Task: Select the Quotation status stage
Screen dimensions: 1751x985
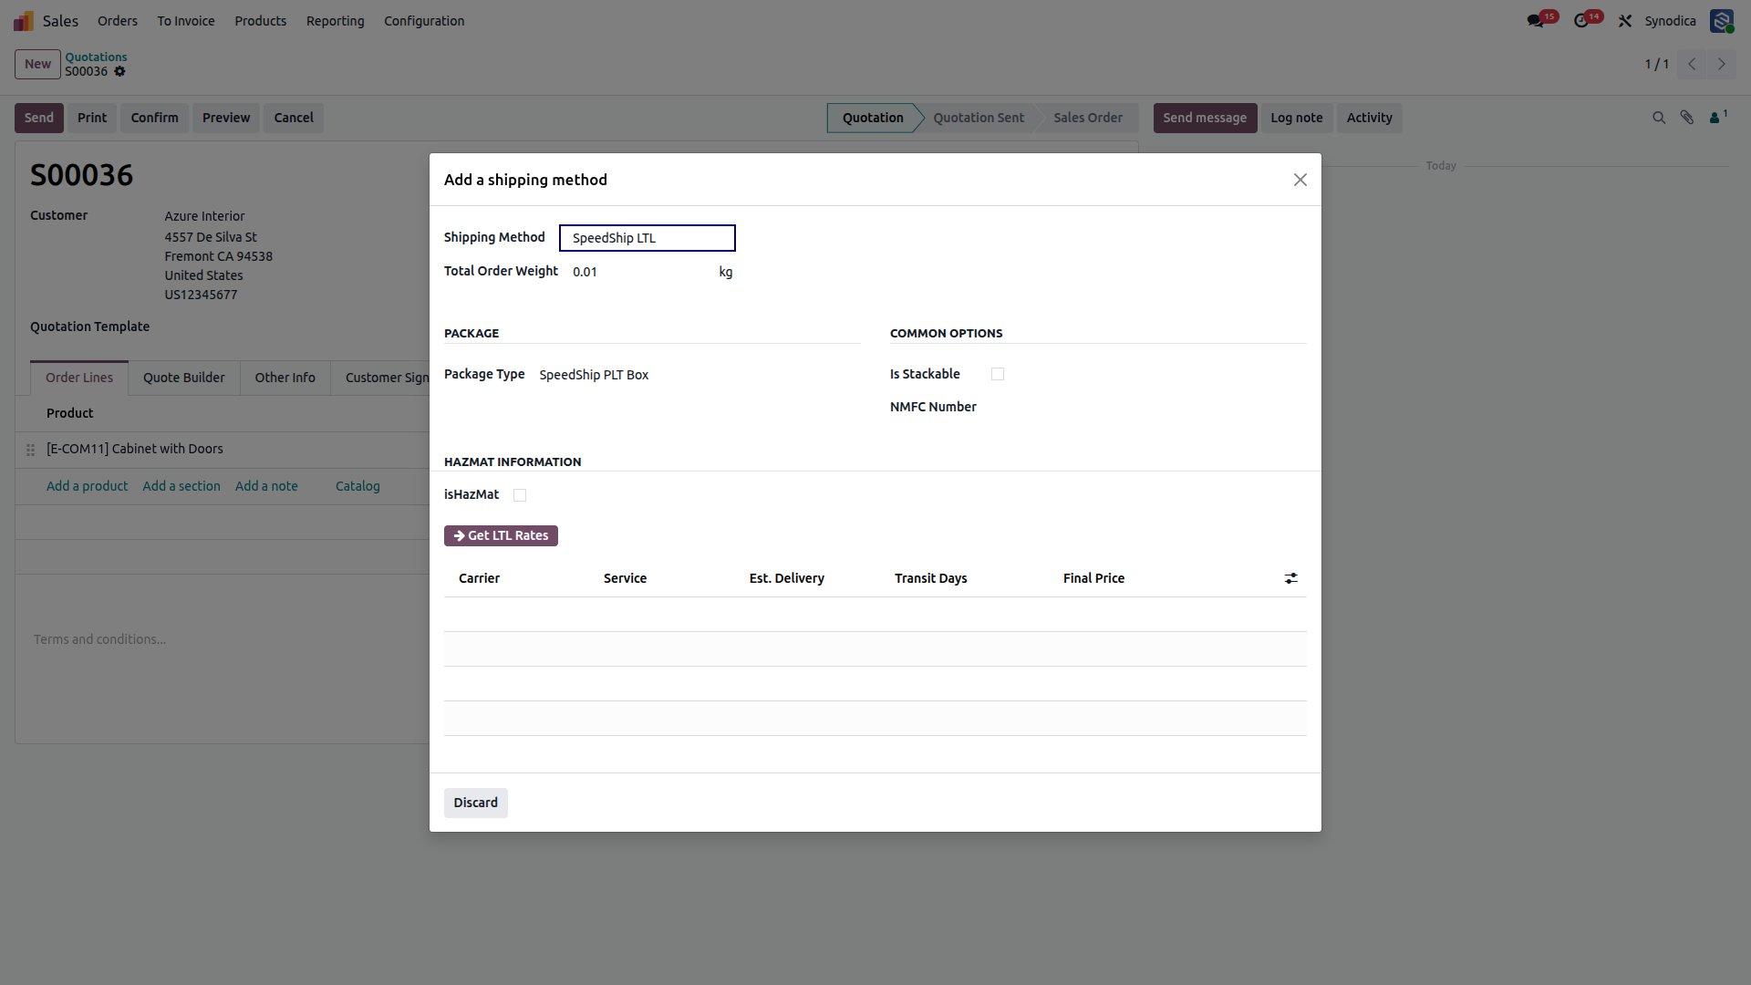Action: click(873, 118)
